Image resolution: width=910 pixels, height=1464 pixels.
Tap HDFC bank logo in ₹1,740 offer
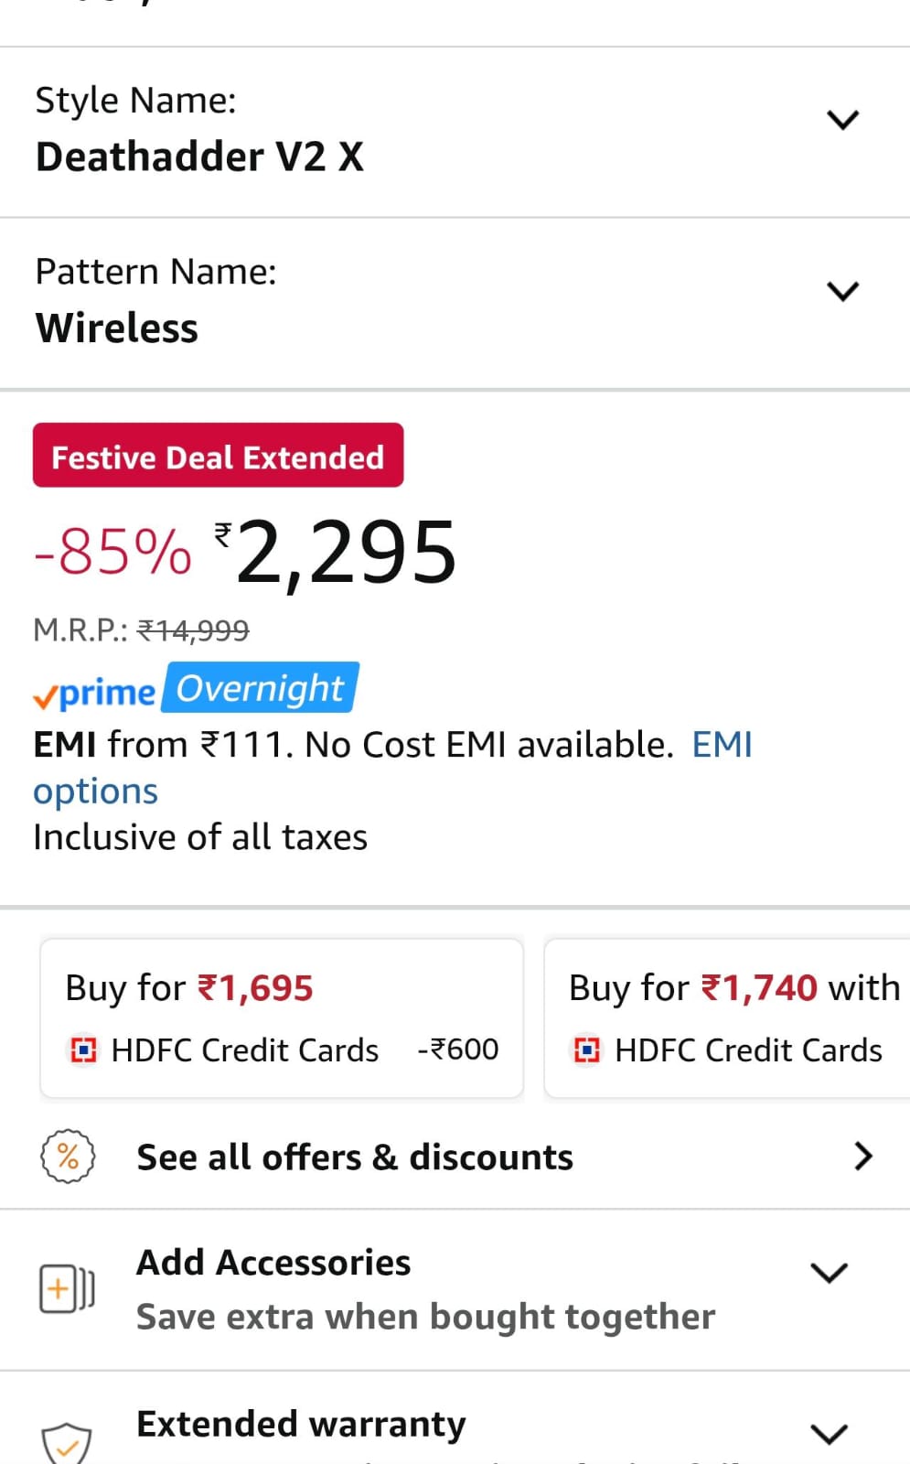pyautogui.click(x=586, y=1050)
